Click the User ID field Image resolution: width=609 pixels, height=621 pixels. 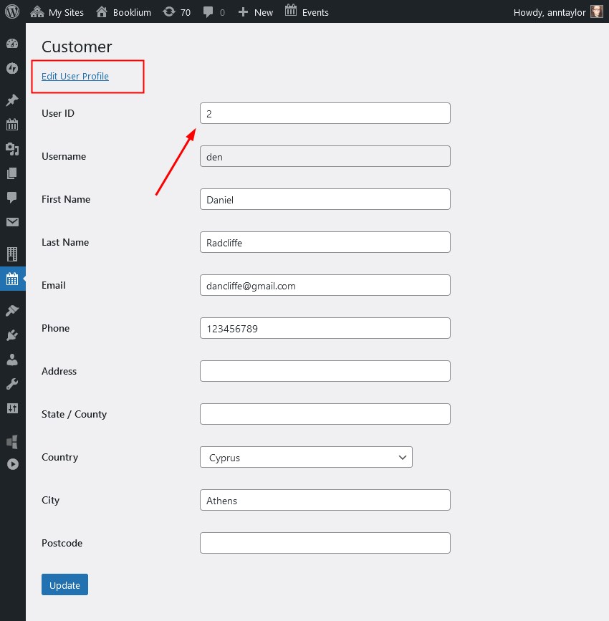coord(325,113)
